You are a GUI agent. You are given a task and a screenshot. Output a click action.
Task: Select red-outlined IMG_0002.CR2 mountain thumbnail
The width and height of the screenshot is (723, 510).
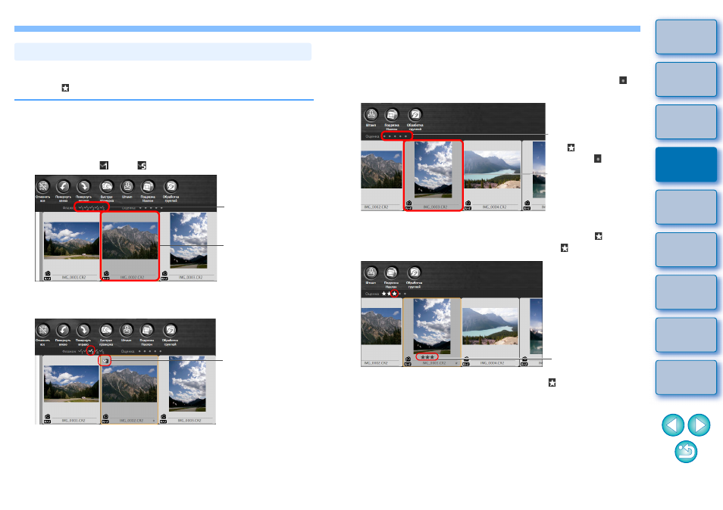(130, 246)
